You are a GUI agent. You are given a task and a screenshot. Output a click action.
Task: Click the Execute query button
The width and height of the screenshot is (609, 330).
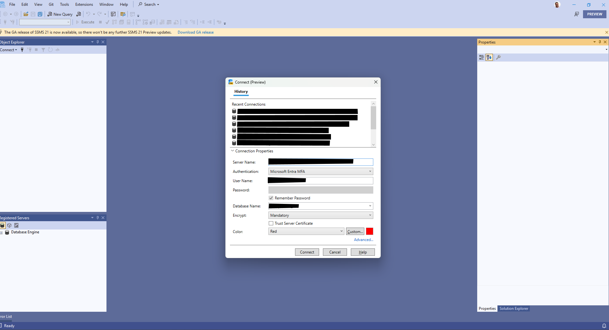pyautogui.click(x=85, y=22)
